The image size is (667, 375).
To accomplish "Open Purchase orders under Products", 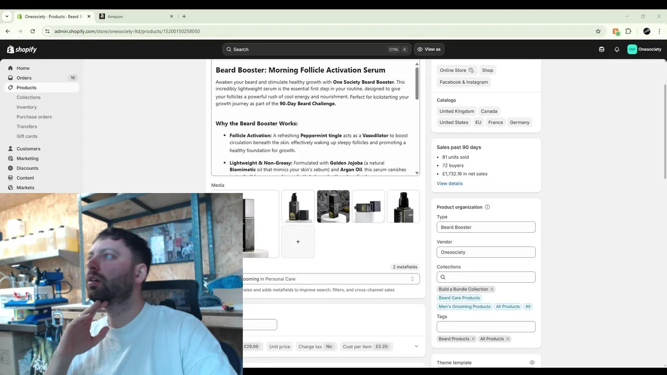I will [34, 117].
